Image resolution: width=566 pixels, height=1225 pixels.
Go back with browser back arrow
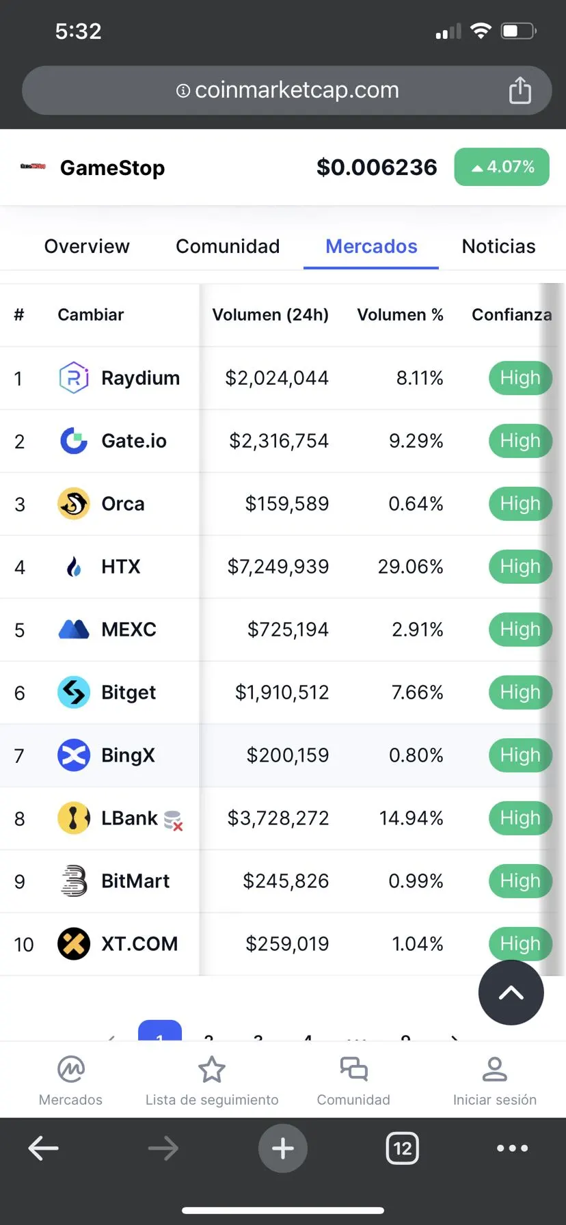[x=44, y=1148]
